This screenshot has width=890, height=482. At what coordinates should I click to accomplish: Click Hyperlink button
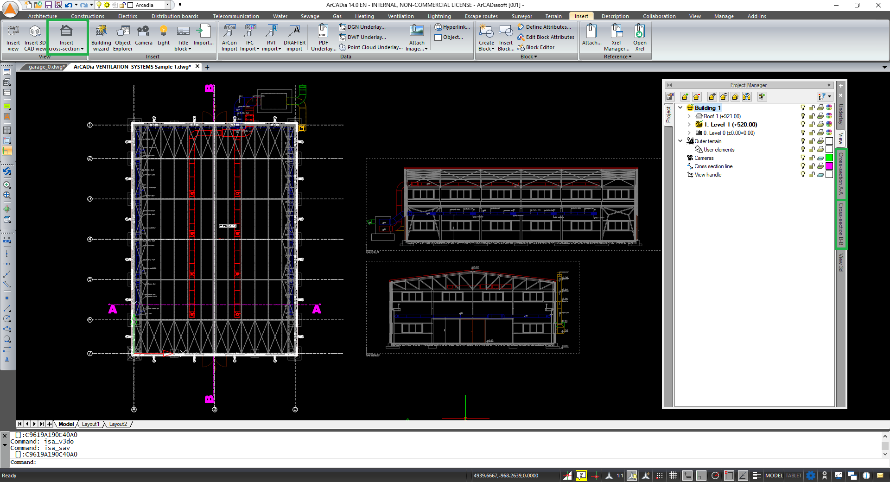(452, 27)
